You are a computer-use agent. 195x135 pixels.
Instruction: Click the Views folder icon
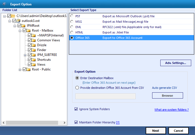point(34,65)
